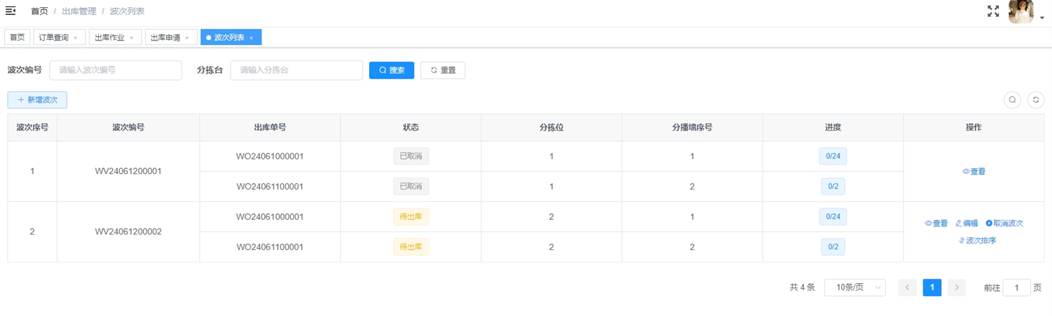Focus the 分拣台 input field
Viewport: 1052px width, 316px height.
tap(296, 70)
